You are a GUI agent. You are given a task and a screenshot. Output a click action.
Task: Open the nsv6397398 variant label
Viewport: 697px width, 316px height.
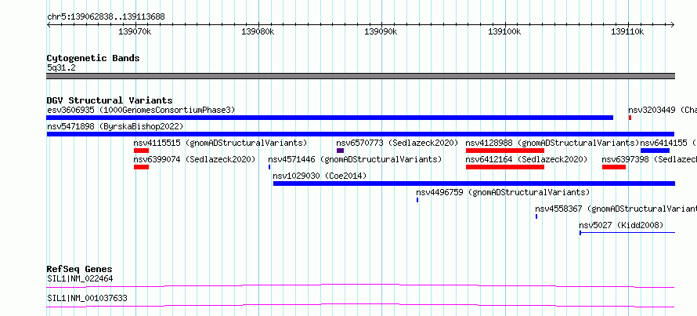649,159
